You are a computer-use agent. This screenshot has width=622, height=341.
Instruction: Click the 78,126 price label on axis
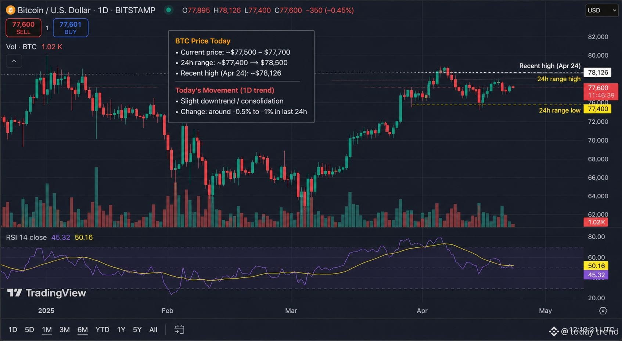[598, 72]
